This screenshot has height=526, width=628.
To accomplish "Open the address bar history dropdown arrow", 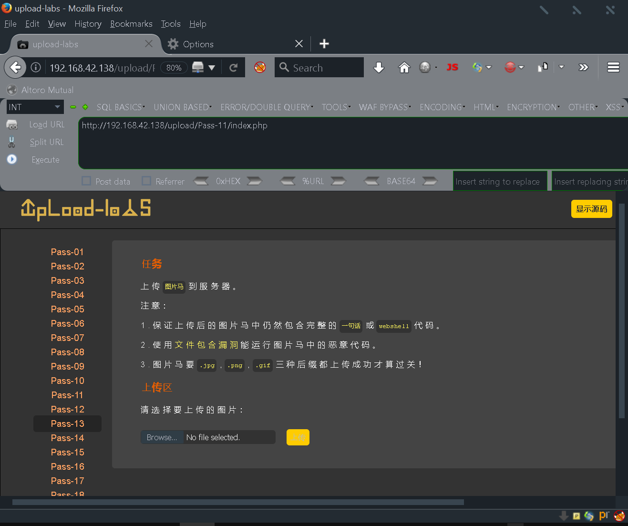I will coord(212,68).
